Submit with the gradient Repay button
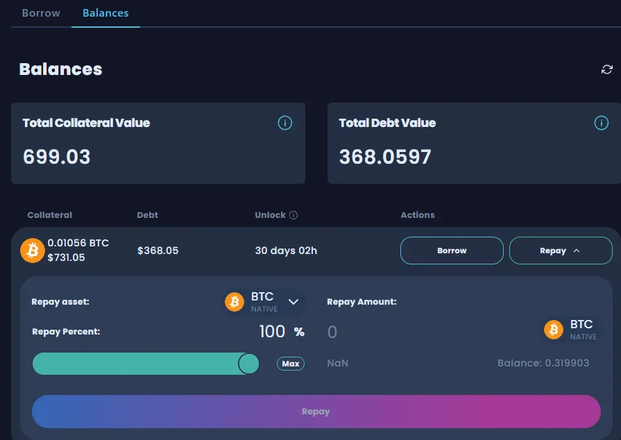This screenshot has width=621, height=440. [316, 412]
